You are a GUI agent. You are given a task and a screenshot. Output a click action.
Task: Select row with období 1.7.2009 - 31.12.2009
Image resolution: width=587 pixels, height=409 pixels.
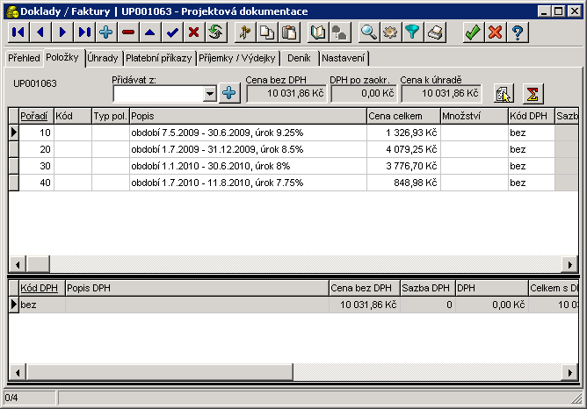pyautogui.click(x=246, y=149)
